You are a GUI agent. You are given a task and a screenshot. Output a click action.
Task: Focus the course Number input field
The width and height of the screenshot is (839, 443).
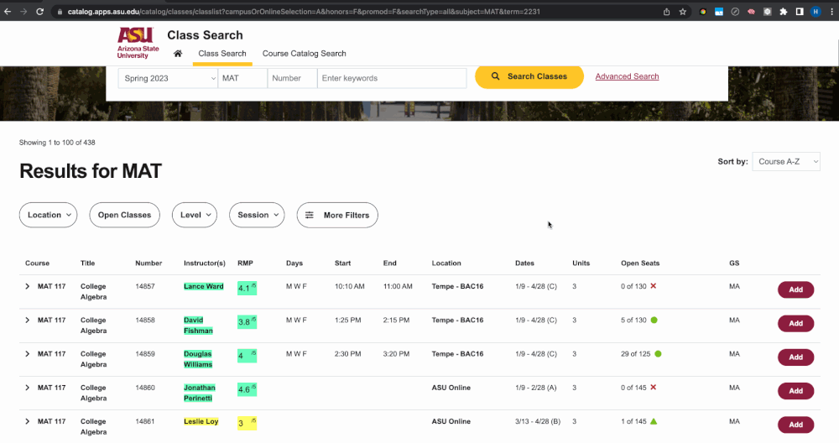292,78
